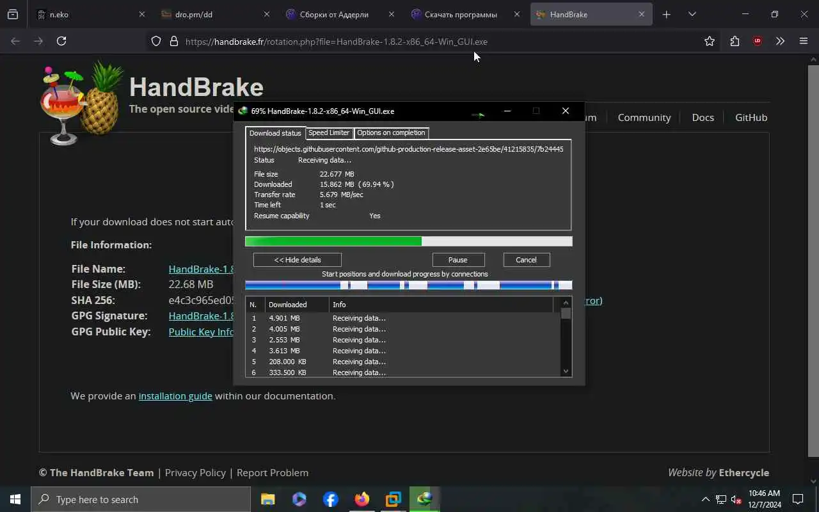Screen dimensions: 819x512
Task: Open the uBlock Origin extension icon
Action: 758,41
